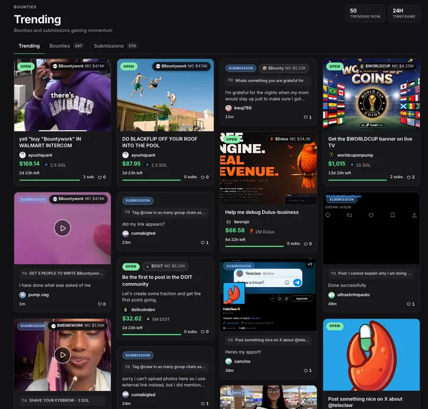428x409 pixels.
Task: Click the $Bountywork tag on backflip card
Action: point(181,66)
